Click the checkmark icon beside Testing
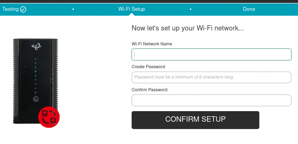Viewport: 298px width, 144px height. coord(23,10)
